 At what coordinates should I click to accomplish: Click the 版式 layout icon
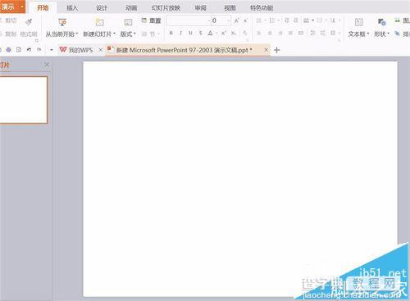128,22
